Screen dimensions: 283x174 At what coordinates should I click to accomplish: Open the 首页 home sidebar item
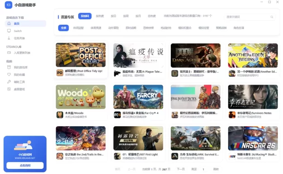[25, 23]
